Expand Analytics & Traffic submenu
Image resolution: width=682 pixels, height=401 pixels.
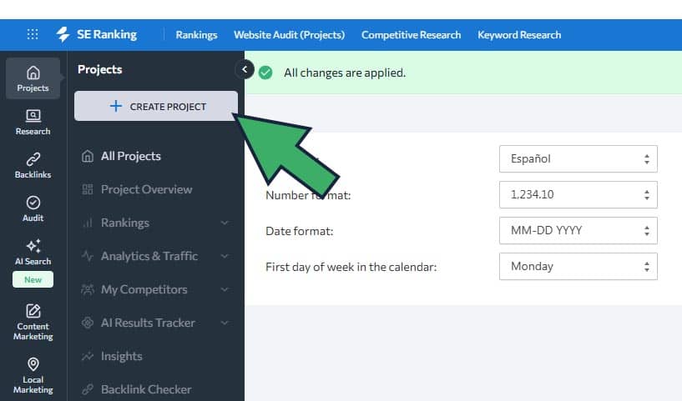pyautogui.click(x=225, y=256)
